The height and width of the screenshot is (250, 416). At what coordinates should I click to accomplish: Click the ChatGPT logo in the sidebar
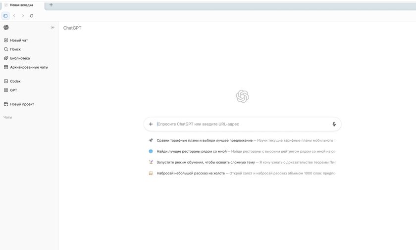(x=6, y=28)
